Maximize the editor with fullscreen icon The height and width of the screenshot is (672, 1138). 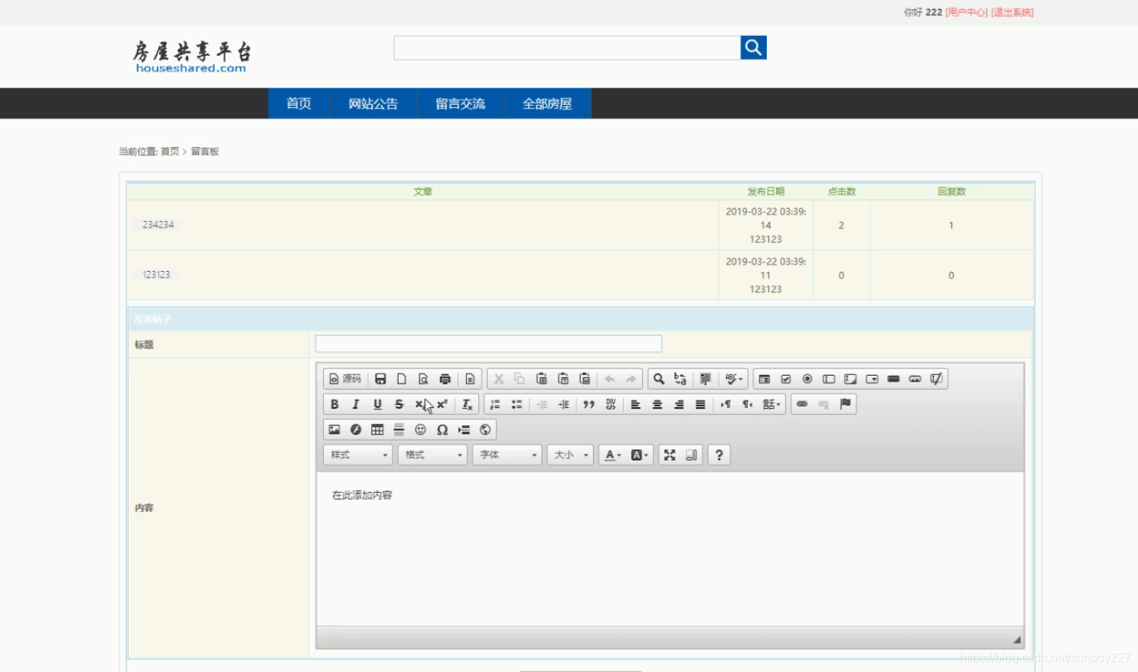pyautogui.click(x=670, y=455)
